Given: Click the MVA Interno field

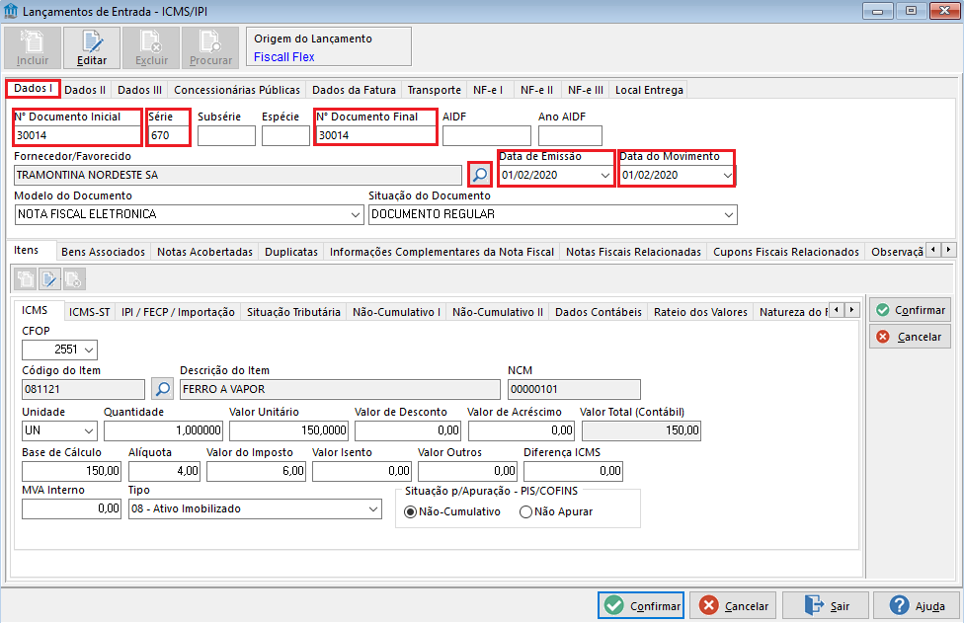Looking at the screenshot, I should click(x=71, y=508).
